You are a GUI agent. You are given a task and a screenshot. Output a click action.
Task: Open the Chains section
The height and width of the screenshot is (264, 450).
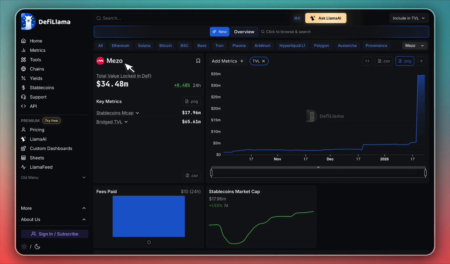point(37,69)
